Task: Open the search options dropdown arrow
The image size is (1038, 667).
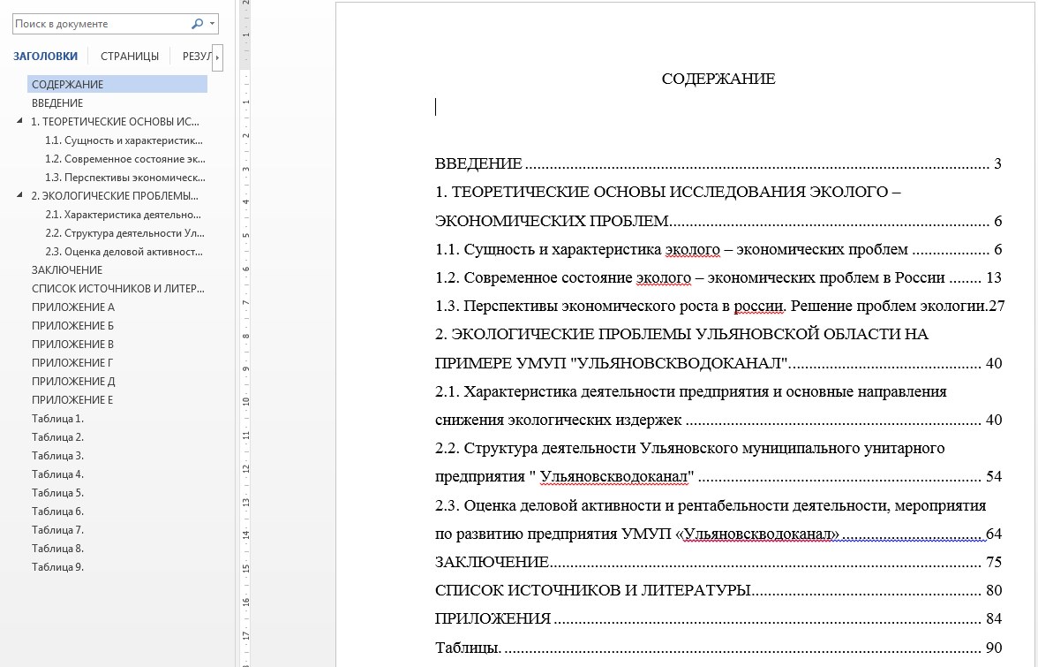Action: click(x=213, y=24)
